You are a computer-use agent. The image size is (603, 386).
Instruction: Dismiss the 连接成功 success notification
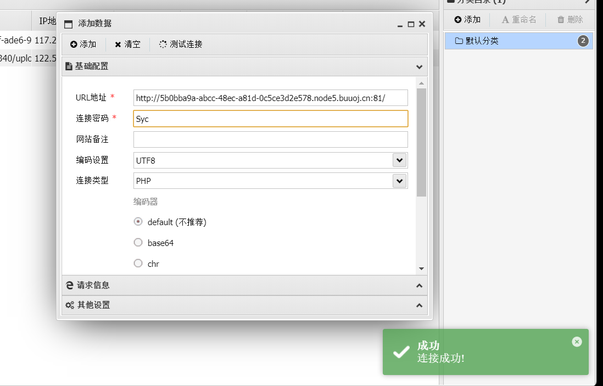point(577,342)
